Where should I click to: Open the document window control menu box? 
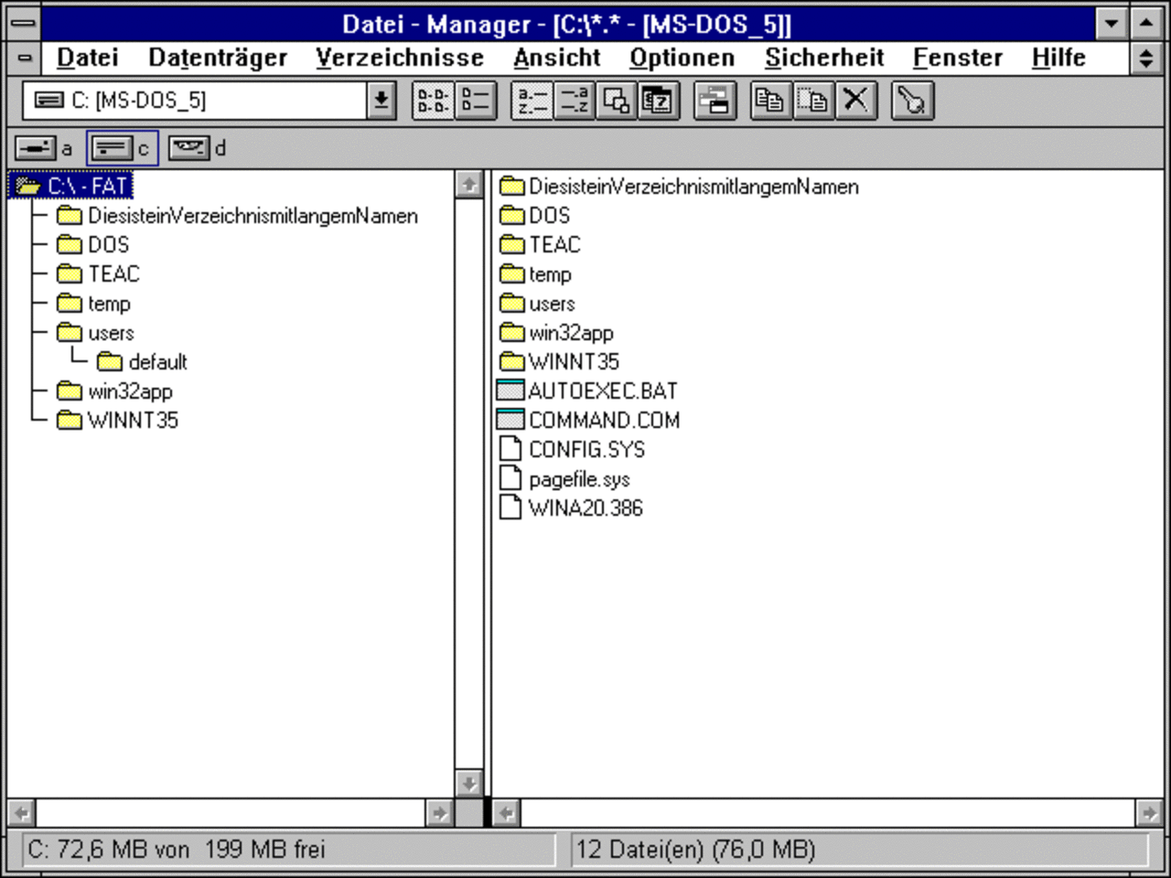[25, 58]
